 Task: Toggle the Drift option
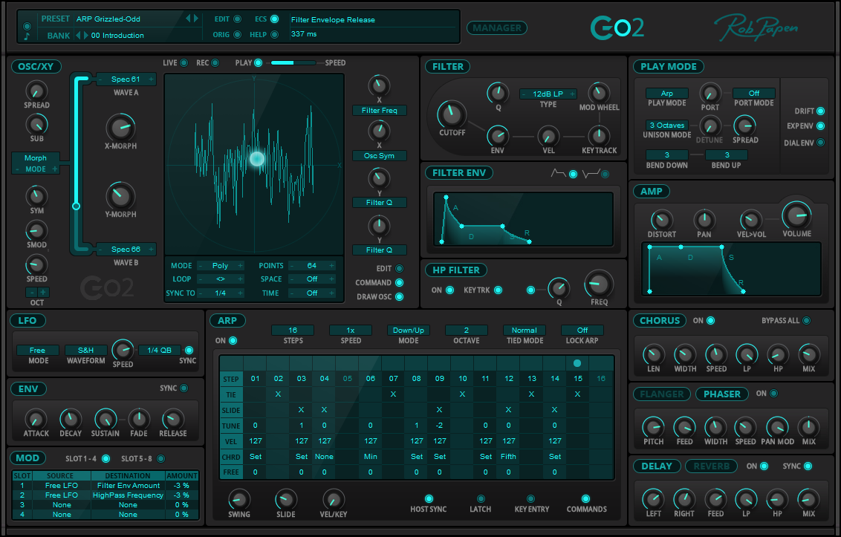click(x=820, y=111)
